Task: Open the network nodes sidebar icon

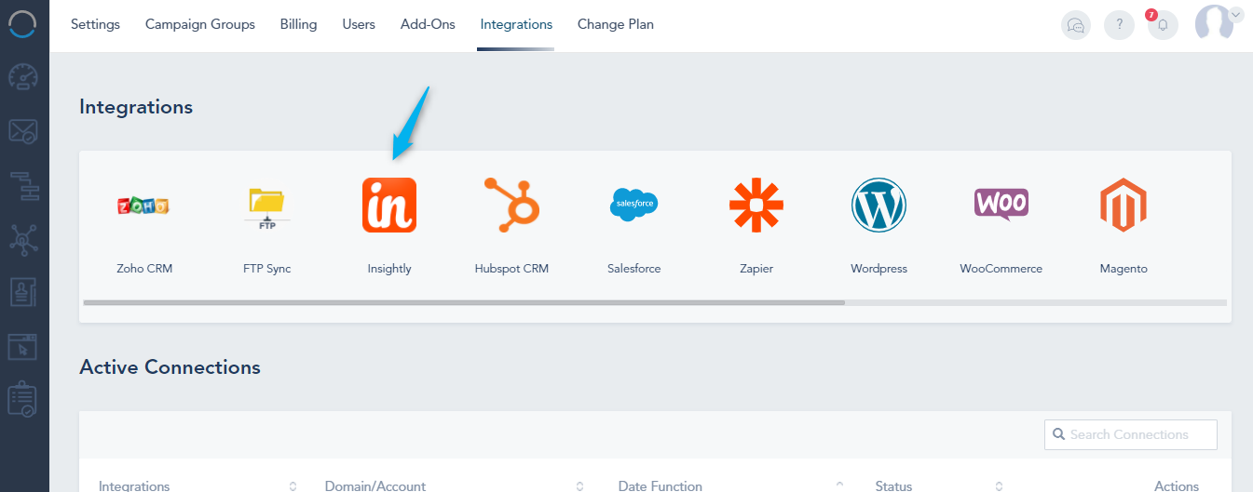Action: tap(23, 240)
